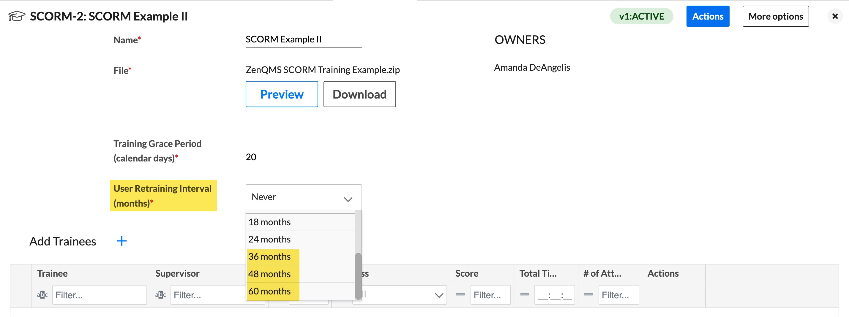Download the ZenQMS SCORM zip file
Screen dimensions: 849x317
[x=359, y=94]
